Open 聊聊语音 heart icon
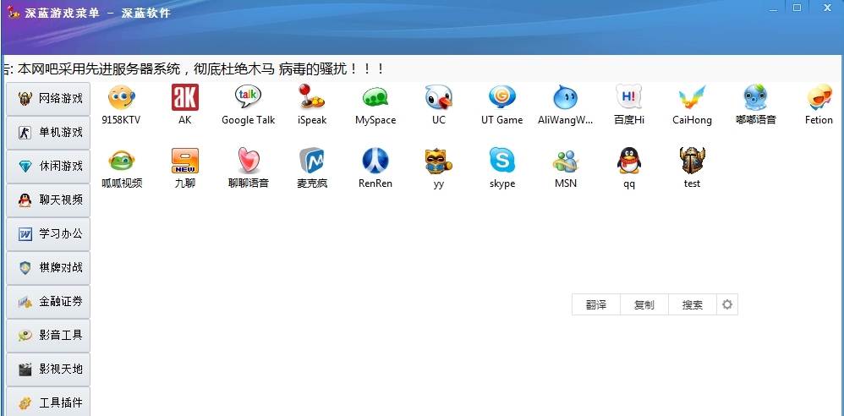844x416 pixels. 248,161
